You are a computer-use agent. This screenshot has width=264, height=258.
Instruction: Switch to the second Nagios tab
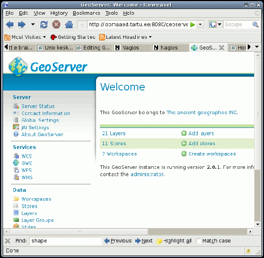pos(170,48)
